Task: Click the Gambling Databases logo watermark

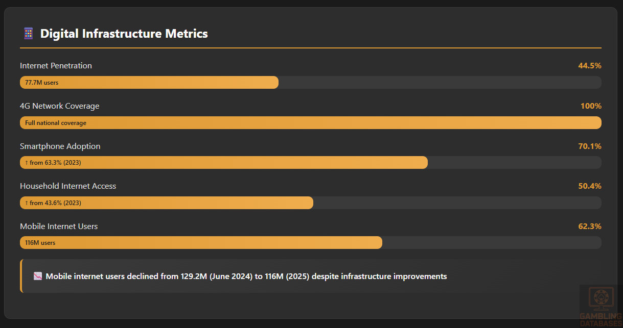Action: pyautogui.click(x=600, y=305)
